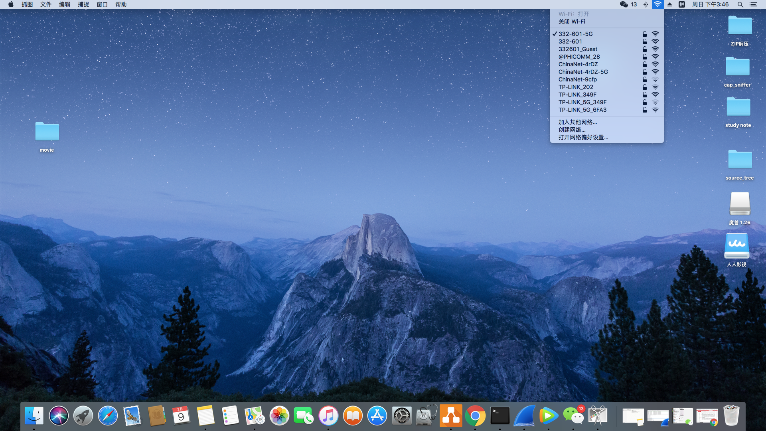The image size is (766, 431).
Task: Connect to 332601_Guest network
Action: click(x=578, y=49)
